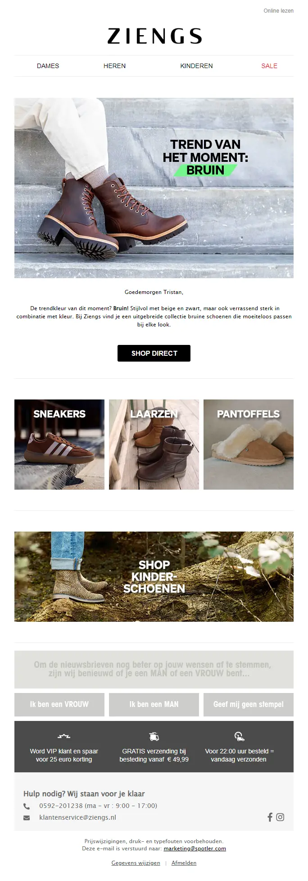This screenshot has height=881, width=308.
Task: Open the Instagram icon in footer
Action: tap(280, 817)
